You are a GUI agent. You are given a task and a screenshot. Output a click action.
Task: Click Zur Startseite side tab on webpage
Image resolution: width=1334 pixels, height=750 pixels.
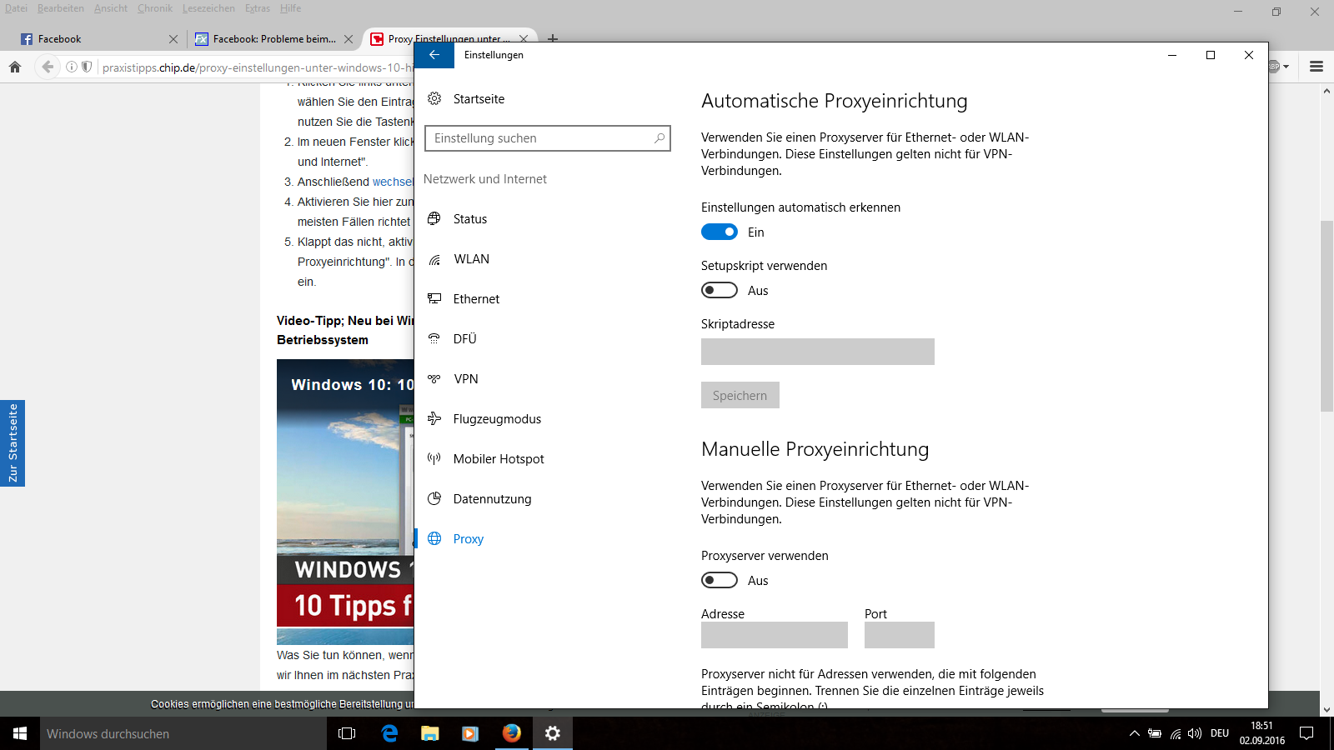click(x=13, y=443)
